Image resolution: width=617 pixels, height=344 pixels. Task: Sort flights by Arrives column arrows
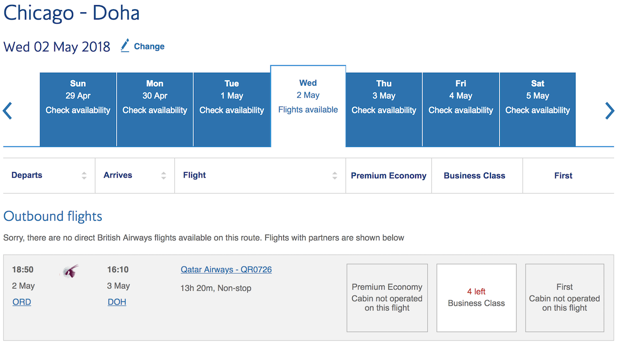tap(164, 176)
